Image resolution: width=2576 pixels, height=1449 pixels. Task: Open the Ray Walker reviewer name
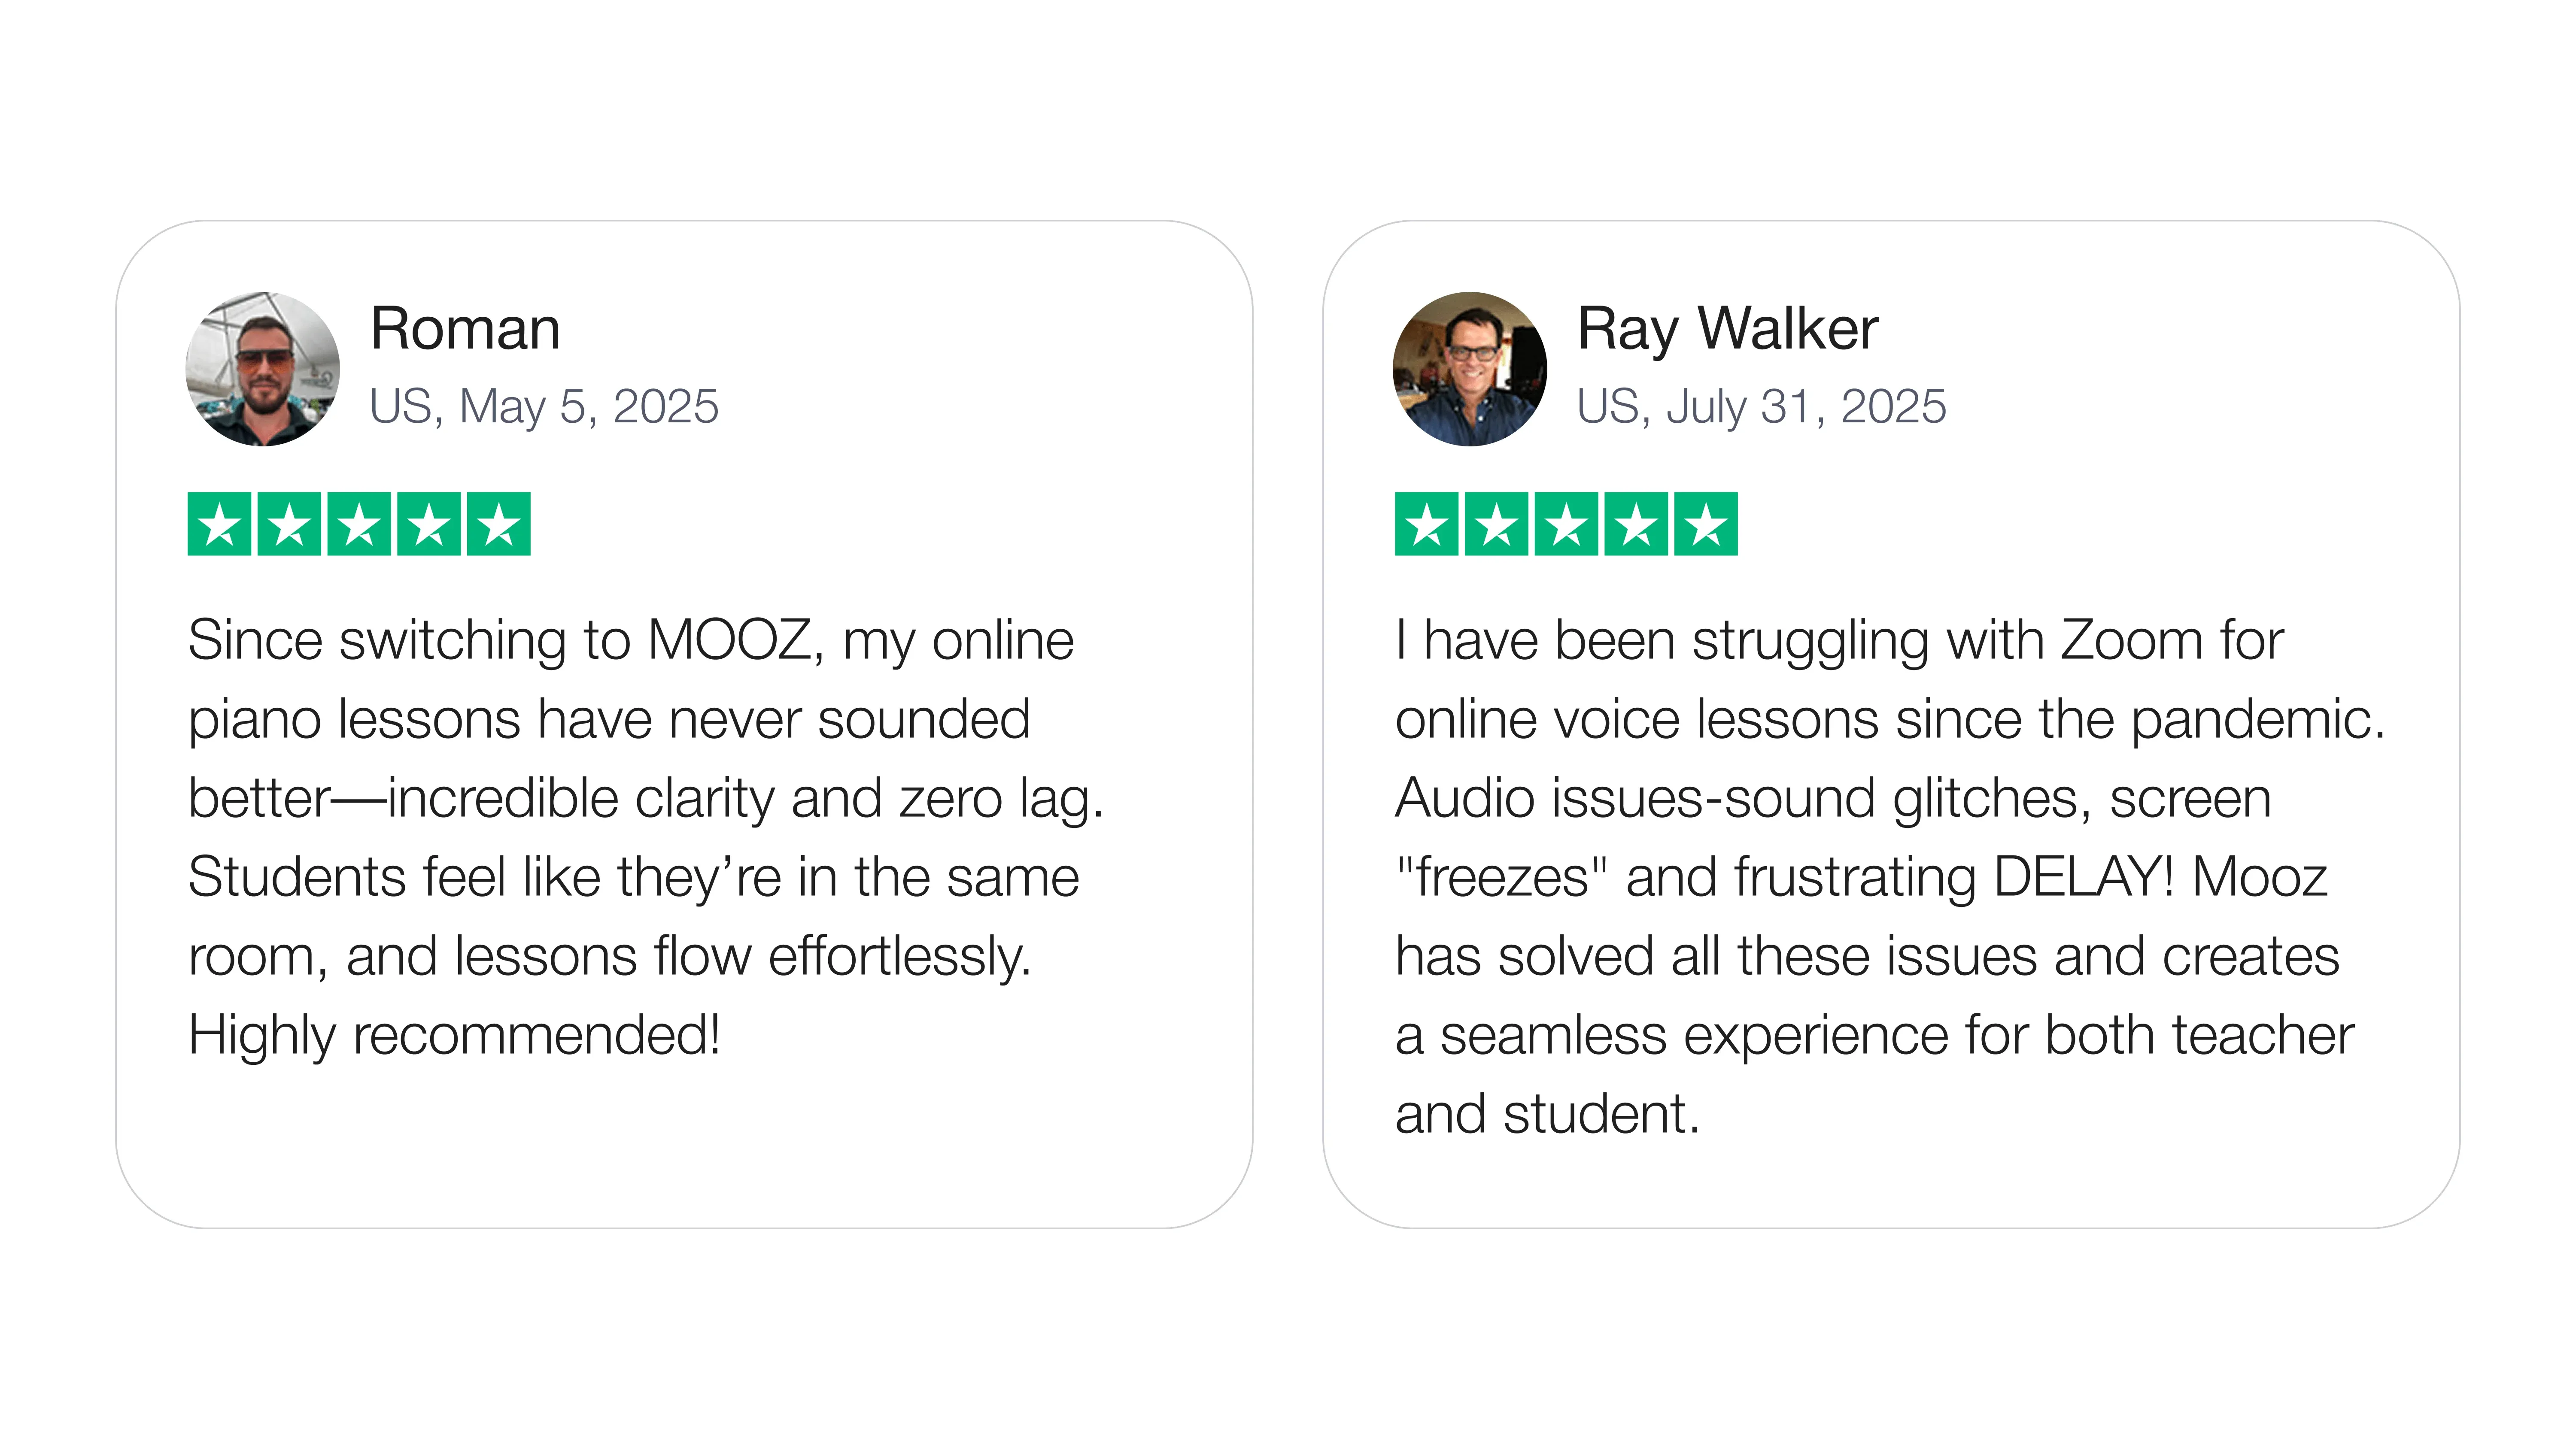[x=1727, y=329]
